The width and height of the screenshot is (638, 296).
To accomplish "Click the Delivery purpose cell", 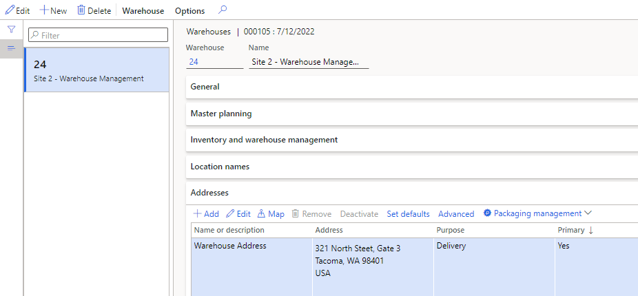I will (x=495, y=266).
